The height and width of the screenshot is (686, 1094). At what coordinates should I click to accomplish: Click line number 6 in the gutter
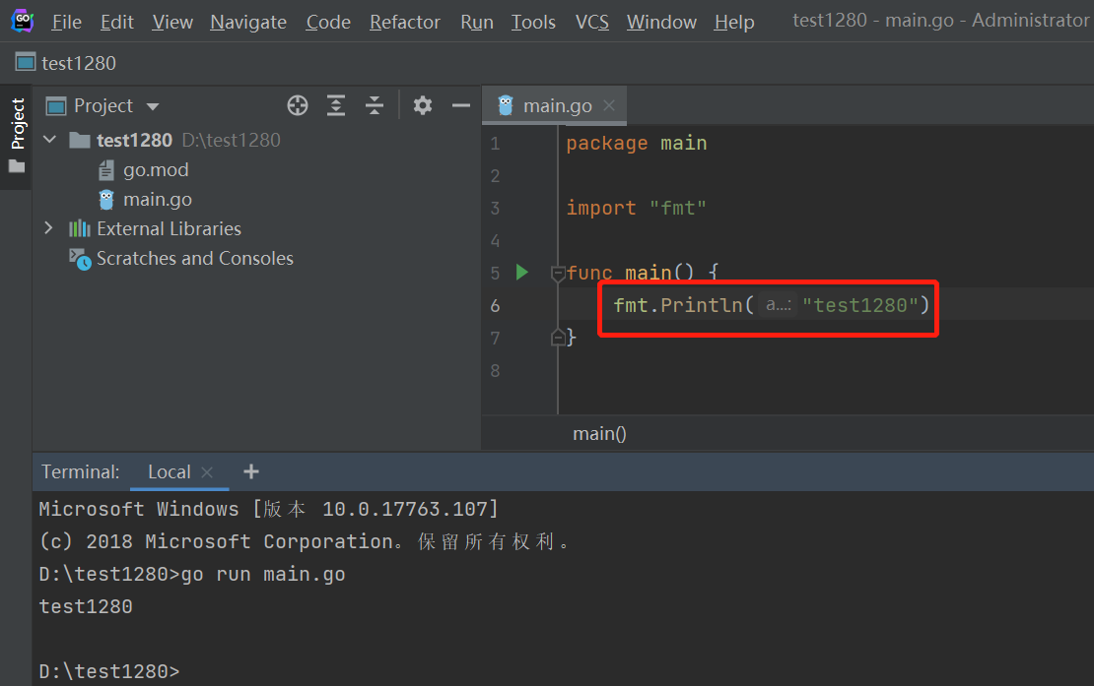pos(495,306)
